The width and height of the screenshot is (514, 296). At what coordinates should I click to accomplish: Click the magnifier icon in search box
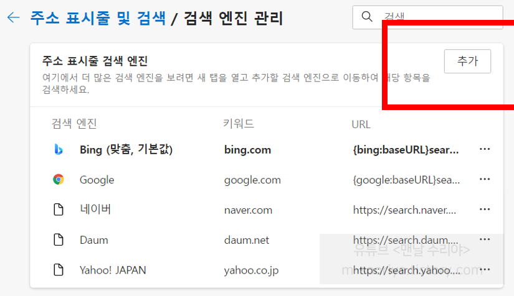coord(367,16)
